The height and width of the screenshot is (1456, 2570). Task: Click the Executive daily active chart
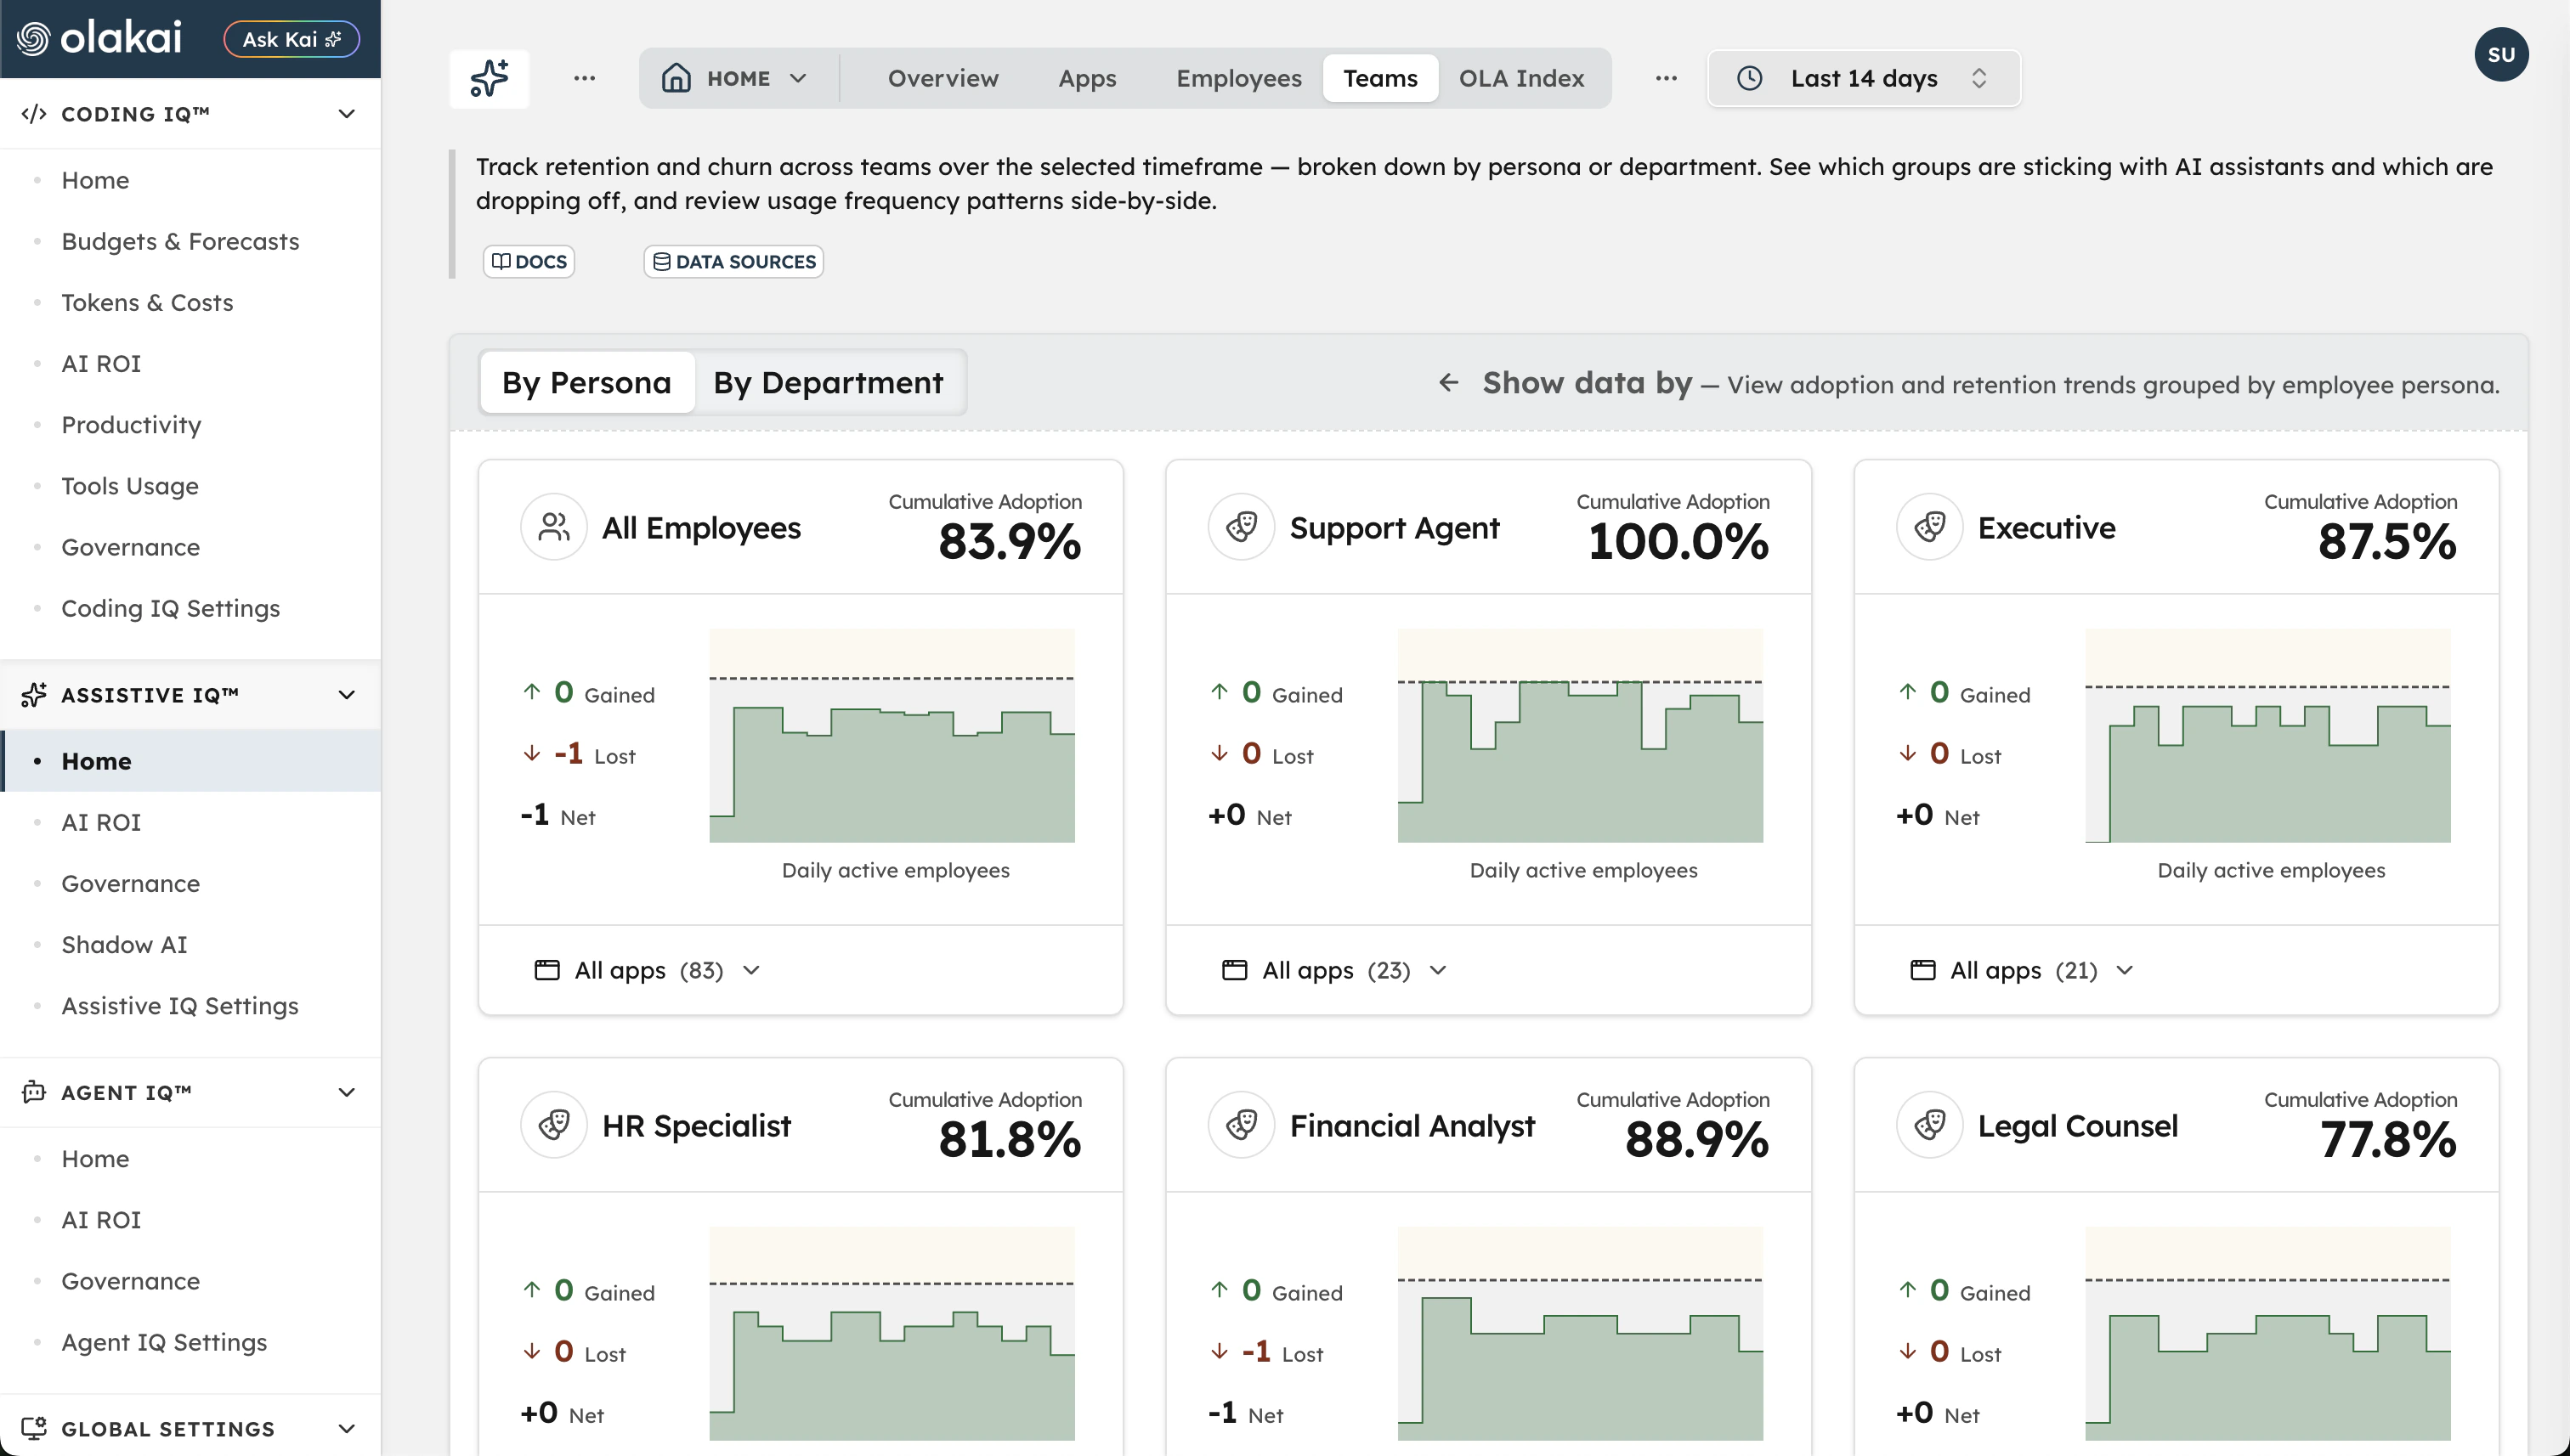coord(2268,735)
